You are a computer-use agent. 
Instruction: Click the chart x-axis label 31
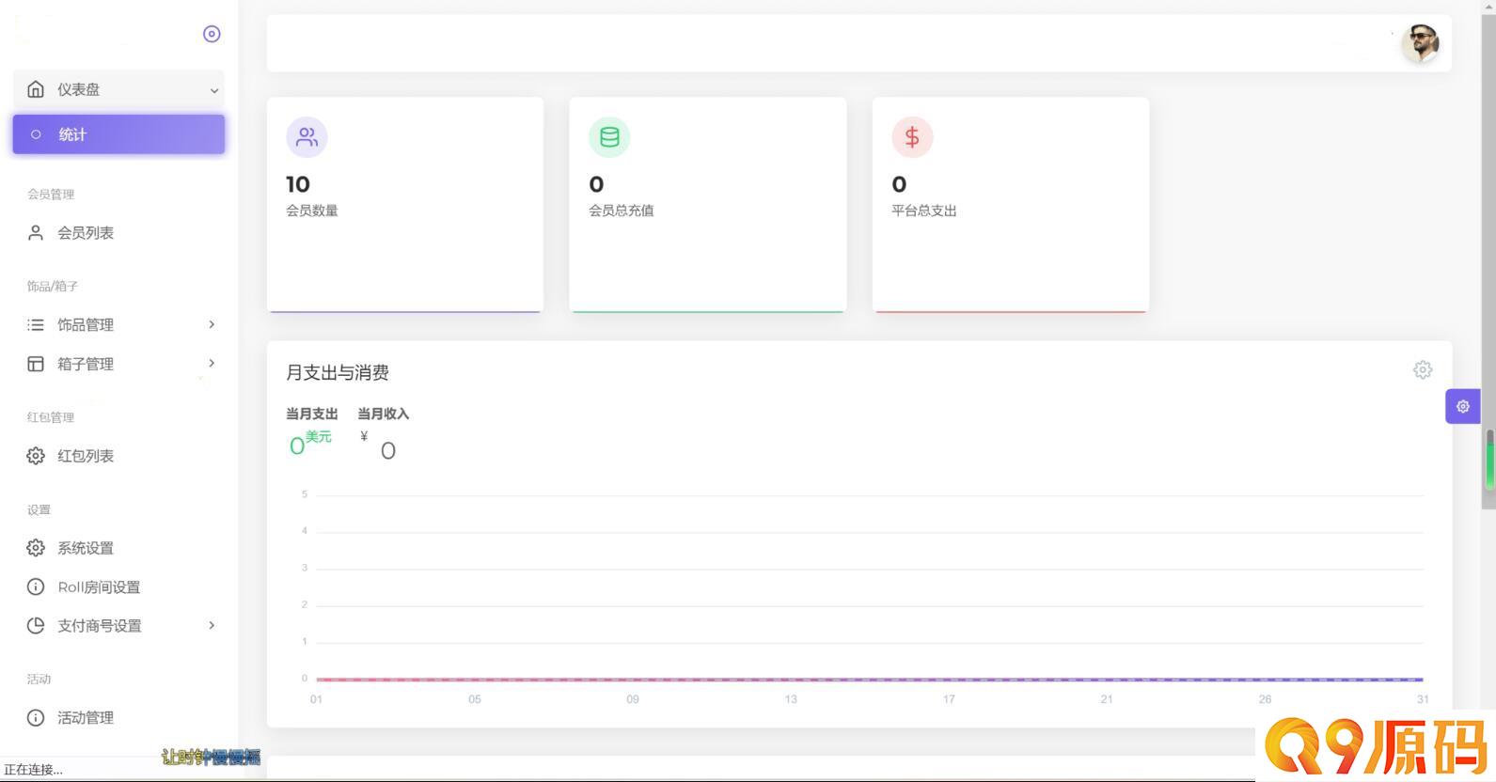(1423, 699)
